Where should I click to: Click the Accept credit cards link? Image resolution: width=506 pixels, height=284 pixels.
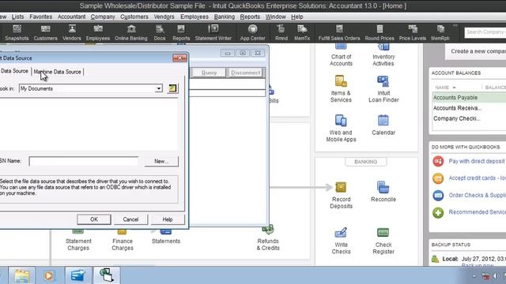(477, 178)
